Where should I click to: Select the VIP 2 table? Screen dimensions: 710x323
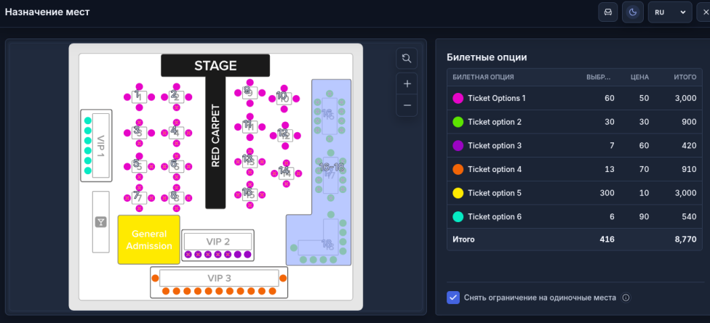[x=218, y=241]
